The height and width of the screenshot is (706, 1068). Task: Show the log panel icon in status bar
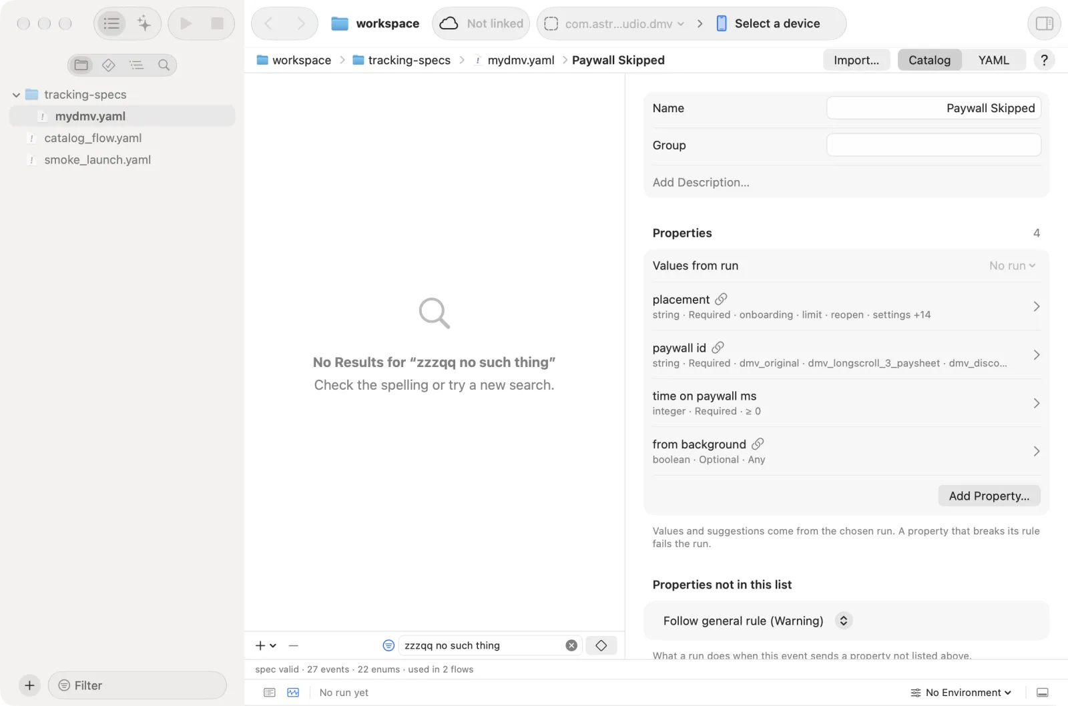[270, 693]
